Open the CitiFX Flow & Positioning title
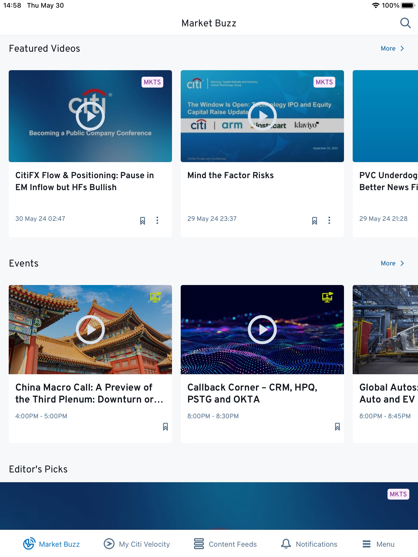418x557 pixels. coord(85,181)
